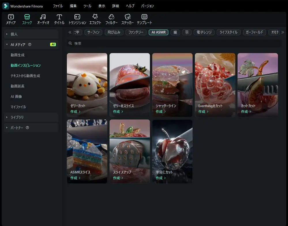Image resolution: width=288 pixels, height=226 pixels.
Task: Open the フィルター filters icon
Action: [x=111, y=17]
